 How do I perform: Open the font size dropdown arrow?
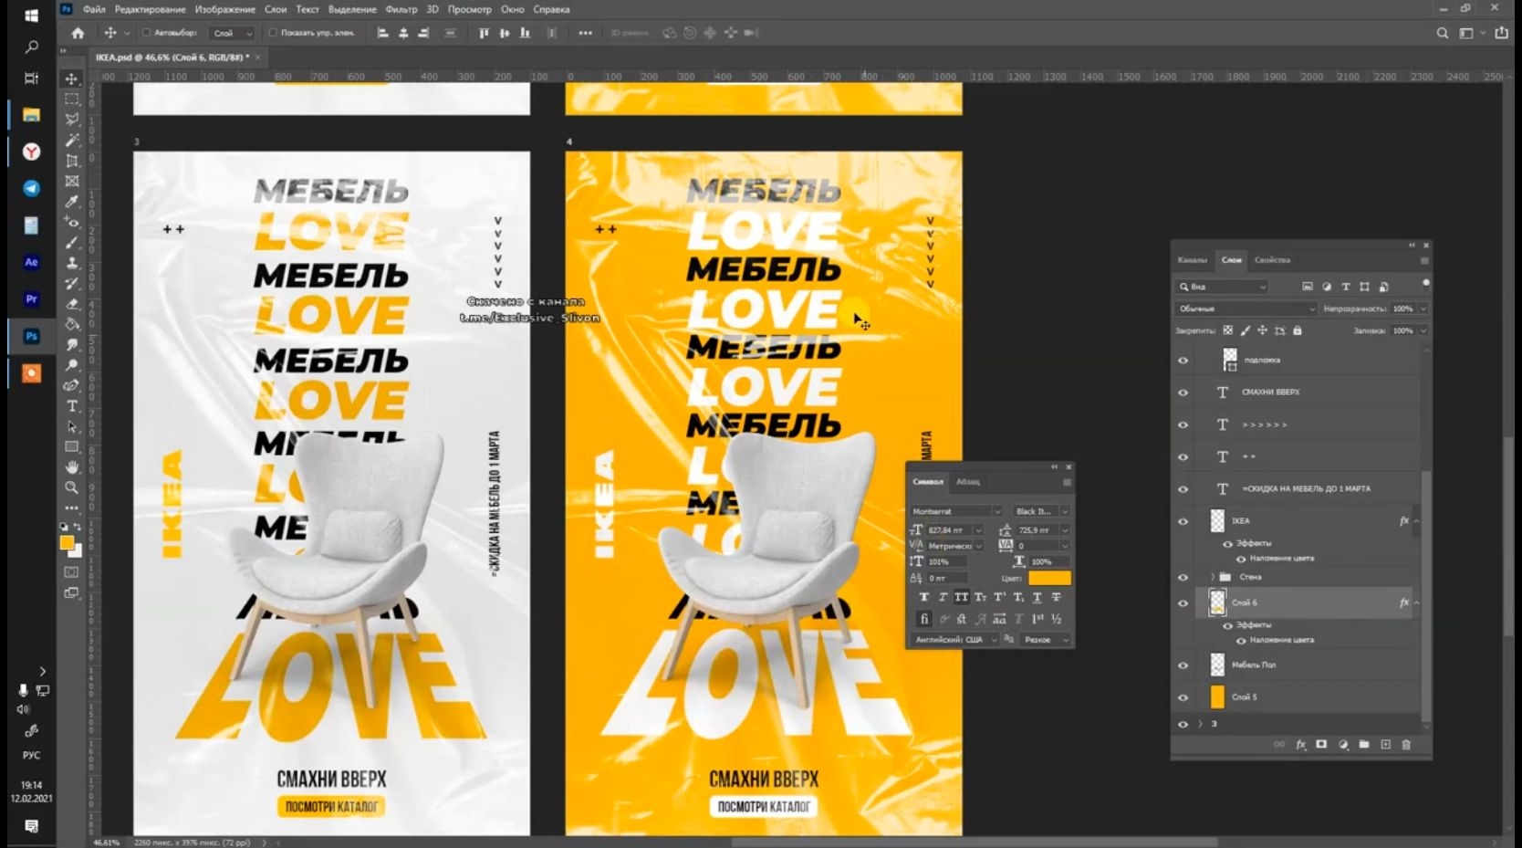click(978, 530)
